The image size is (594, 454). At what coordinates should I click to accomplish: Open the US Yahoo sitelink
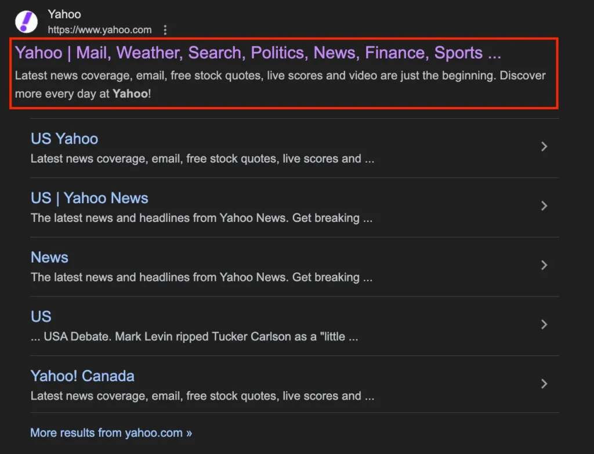coord(64,139)
